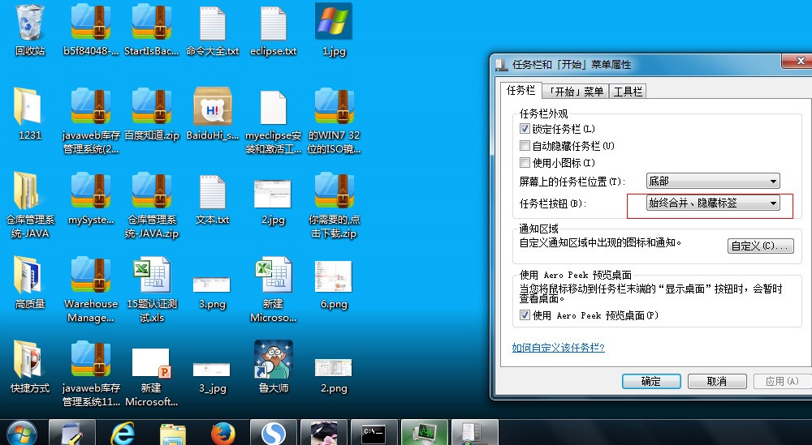This screenshot has width=812, height=445.
Task: Select the 仓库管理系统-JAVA.zip archive
Action: tap(151, 190)
